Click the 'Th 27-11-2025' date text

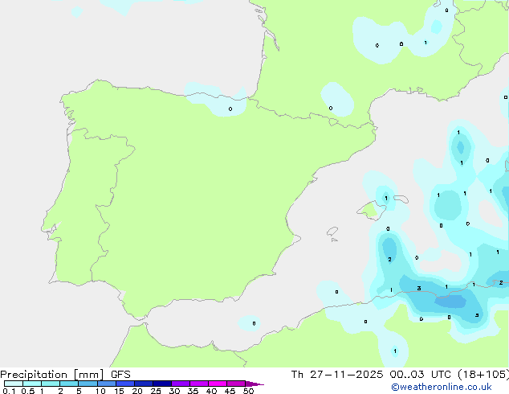tap(337, 375)
